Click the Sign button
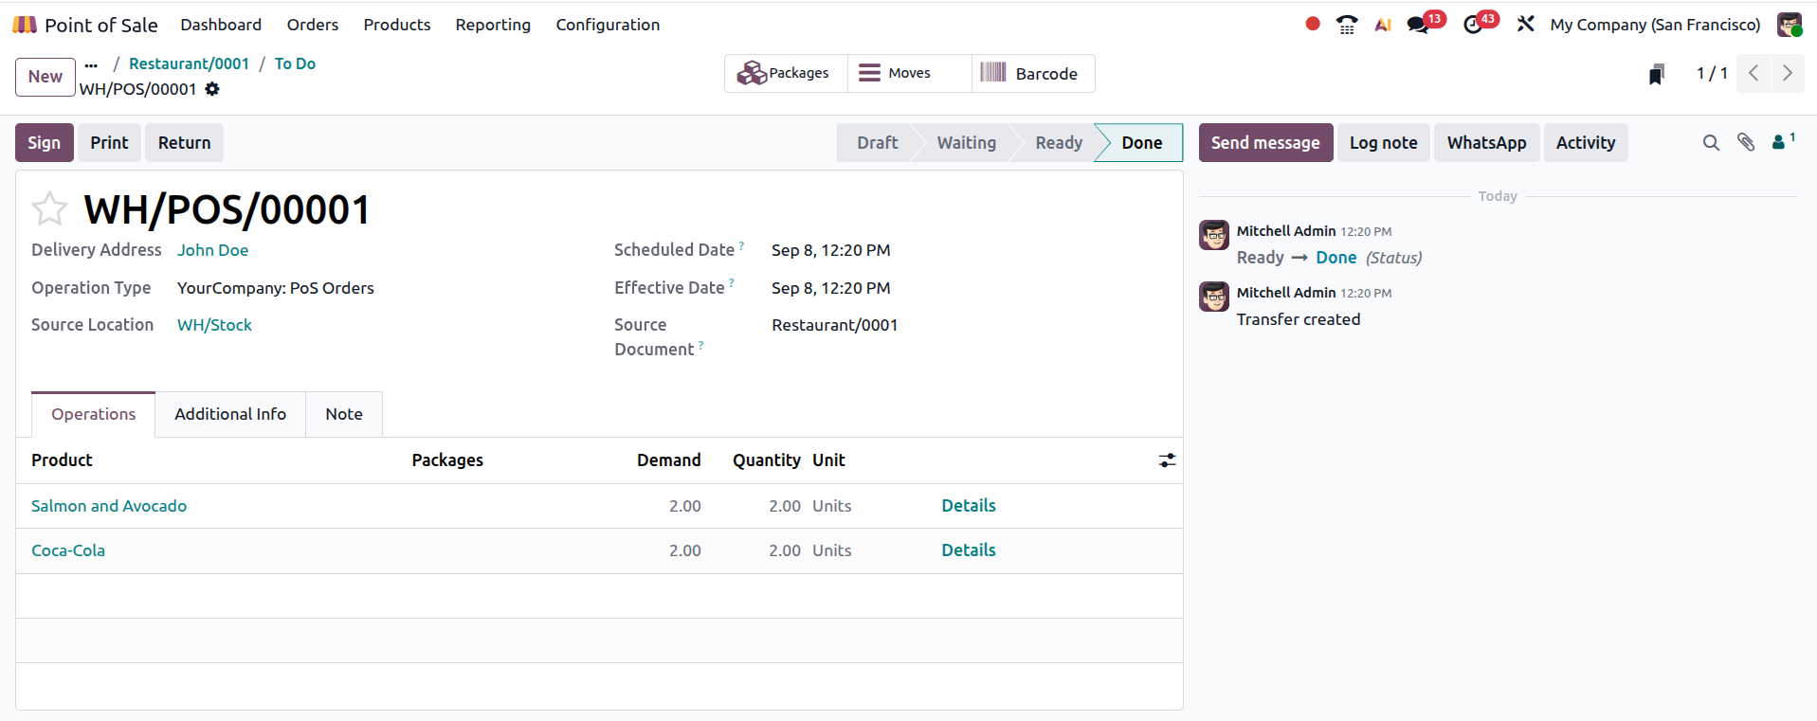This screenshot has height=721, width=1817. click(x=44, y=143)
